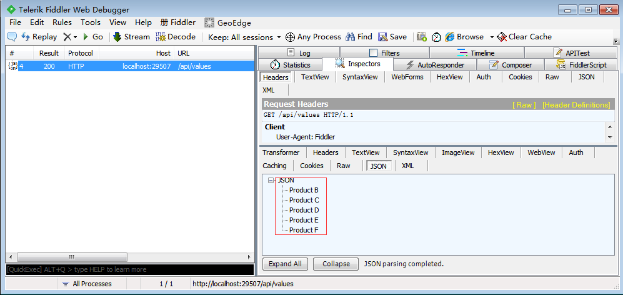Viewport: 623px width, 295px height.
Task: Open Find sessions binoculars
Action: click(359, 37)
